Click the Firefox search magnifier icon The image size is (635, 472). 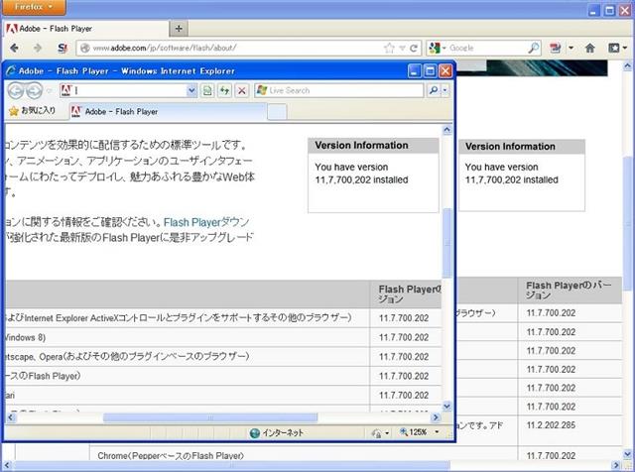point(534,49)
